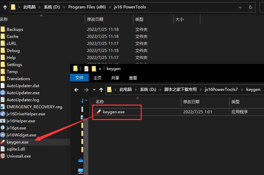The height and width of the screenshot is (175, 264).
Task: Click the jv16Helper.exe icon
Action: point(3,121)
